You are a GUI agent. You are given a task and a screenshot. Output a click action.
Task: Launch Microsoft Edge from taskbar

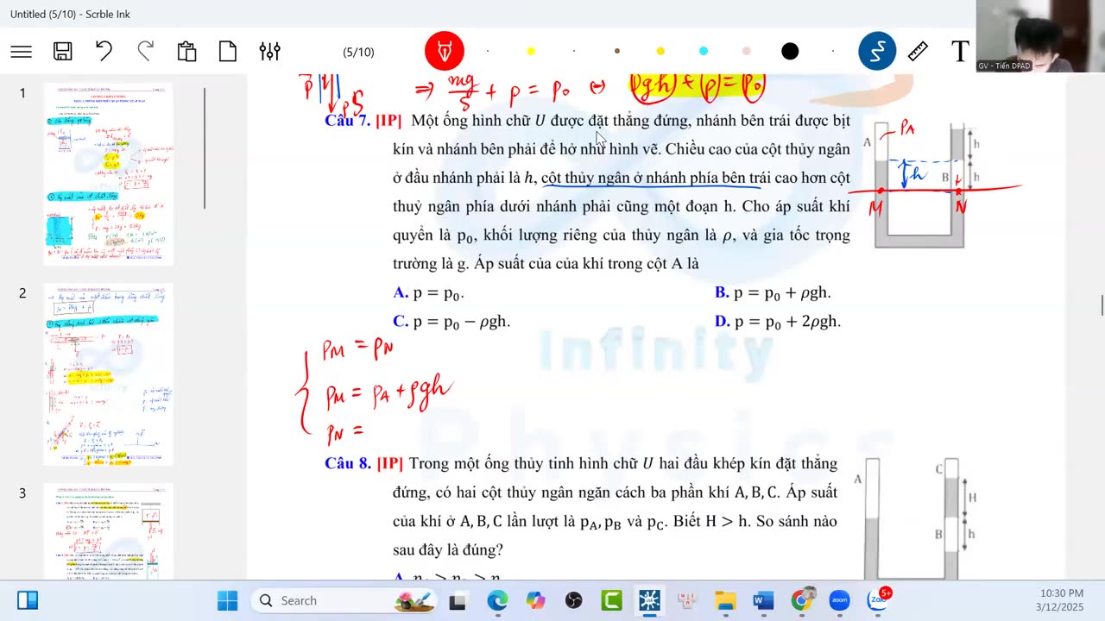497,600
